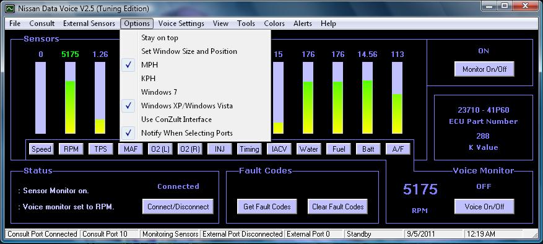Open the External Sensors menu

coord(89,24)
